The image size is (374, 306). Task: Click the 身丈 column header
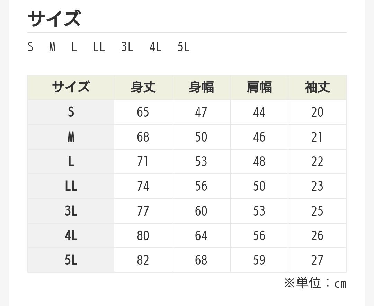click(143, 87)
